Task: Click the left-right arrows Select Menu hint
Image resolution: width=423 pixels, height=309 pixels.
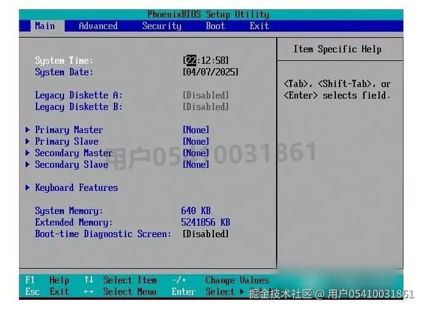Action: (x=120, y=292)
